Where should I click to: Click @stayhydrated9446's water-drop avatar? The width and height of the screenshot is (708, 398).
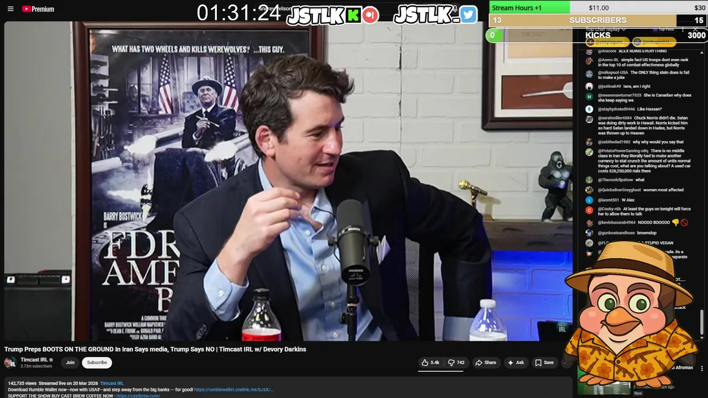point(589,109)
